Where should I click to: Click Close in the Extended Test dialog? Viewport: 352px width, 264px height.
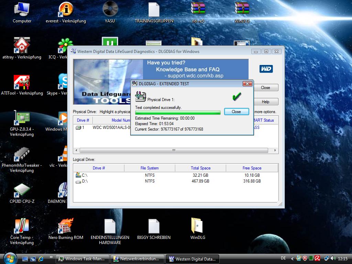coord(236,112)
